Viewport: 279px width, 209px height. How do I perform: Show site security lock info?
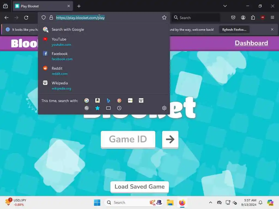[x=51, y=17]
